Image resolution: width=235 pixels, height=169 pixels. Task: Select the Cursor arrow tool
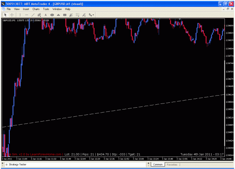point(6,15)
